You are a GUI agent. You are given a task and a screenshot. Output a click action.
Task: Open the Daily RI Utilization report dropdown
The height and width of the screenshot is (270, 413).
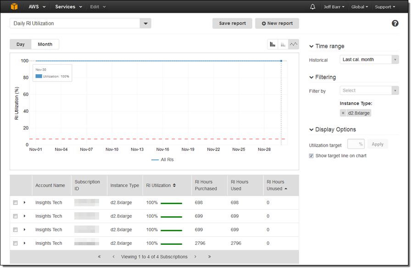[145, 23]
